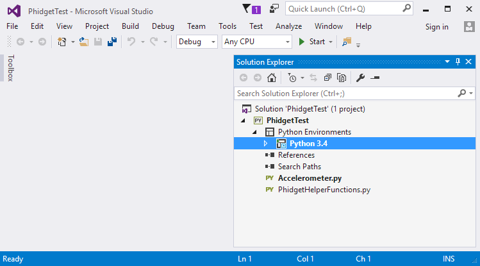480x266 pixels.
Task: Click the Quick Launch search box
Action: click(x=349, y=9)
